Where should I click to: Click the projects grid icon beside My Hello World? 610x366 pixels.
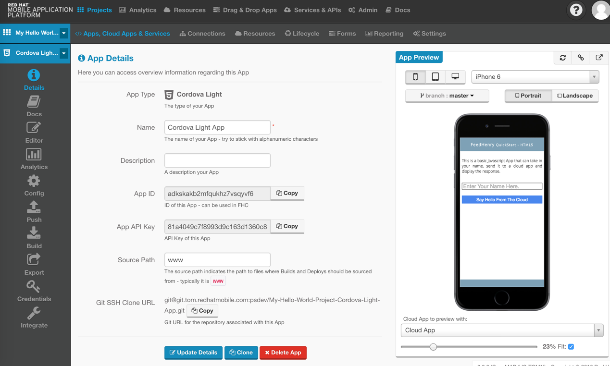(7, 33)
